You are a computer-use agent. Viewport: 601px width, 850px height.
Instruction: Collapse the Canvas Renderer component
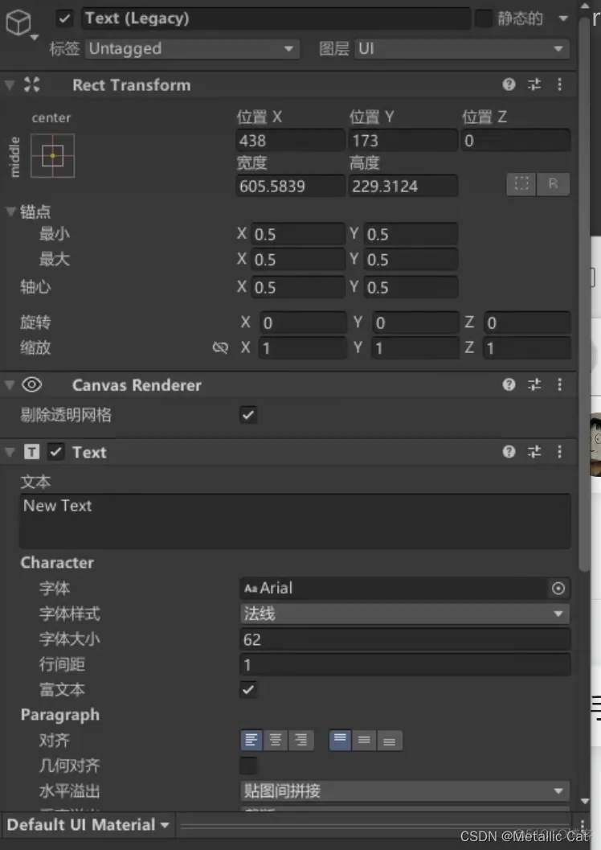click(x=10, y=385)
